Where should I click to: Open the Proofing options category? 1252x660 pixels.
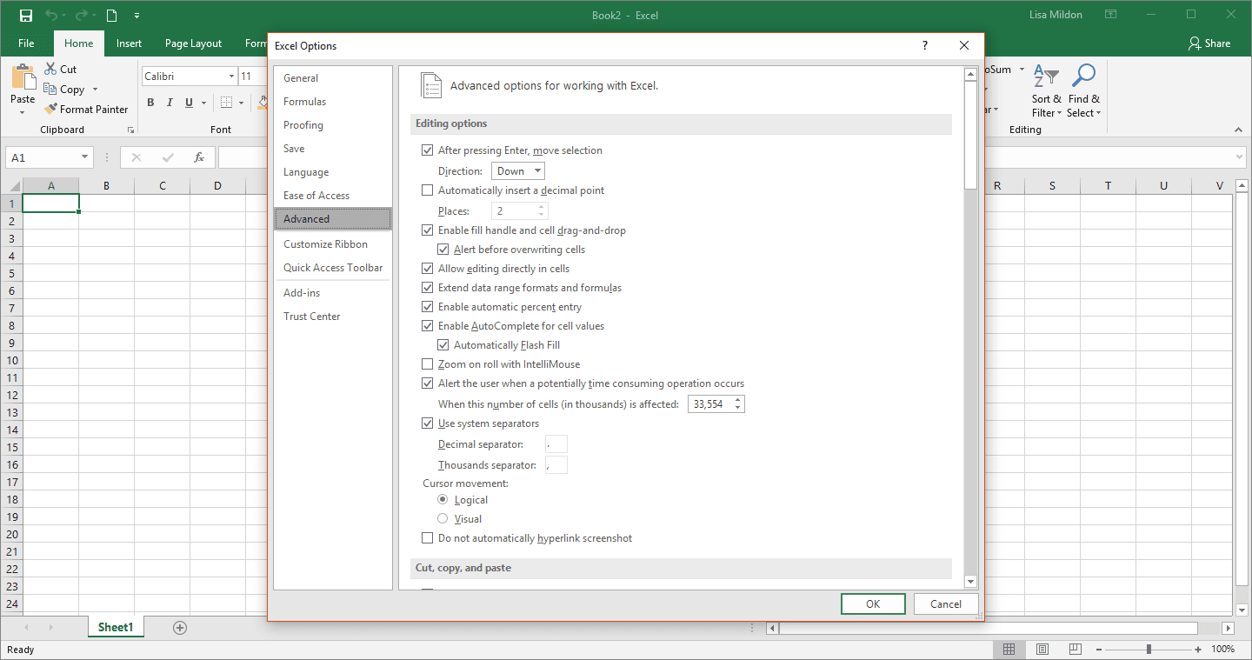tap(333, 125)
